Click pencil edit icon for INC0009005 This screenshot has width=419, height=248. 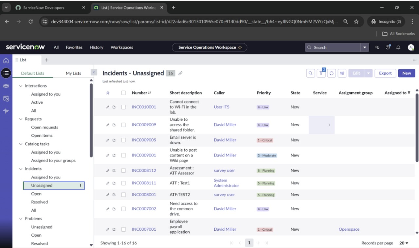point(108,140)
